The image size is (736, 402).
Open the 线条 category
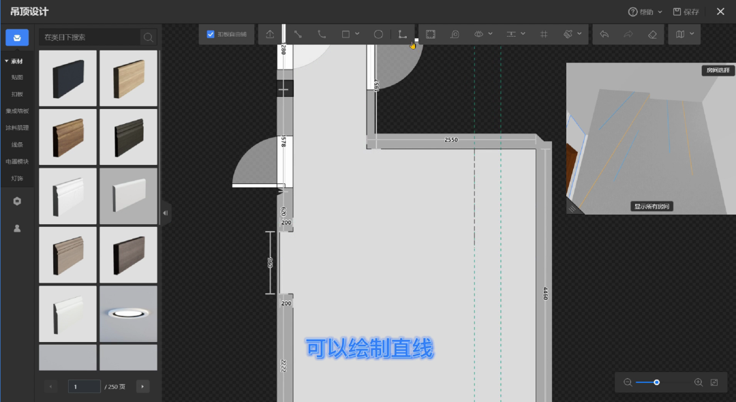tap(17, 145)
